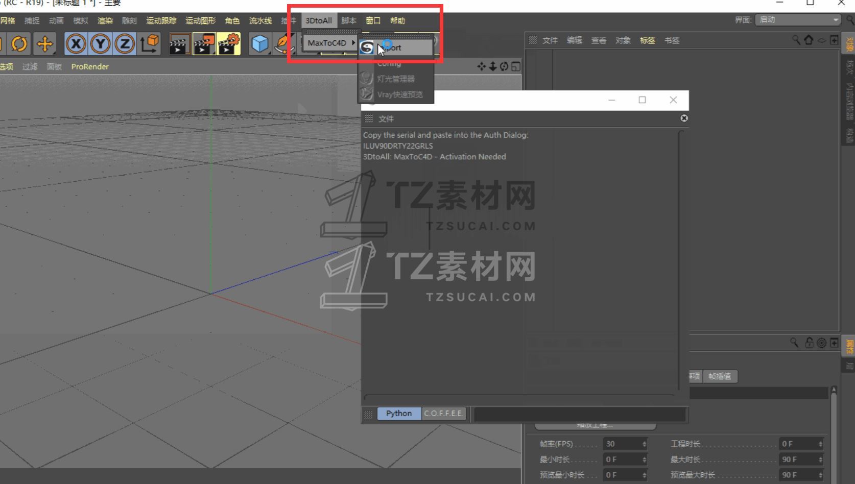Click the viewport zoom arrow icon
This screenshot has width=855, height=484.
click(493, 66)
